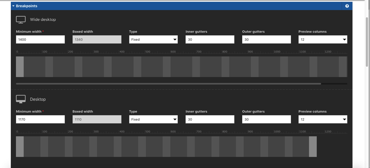Edit the Desktop Inner gutters field

pyautogui.click(x=210, y=119)
